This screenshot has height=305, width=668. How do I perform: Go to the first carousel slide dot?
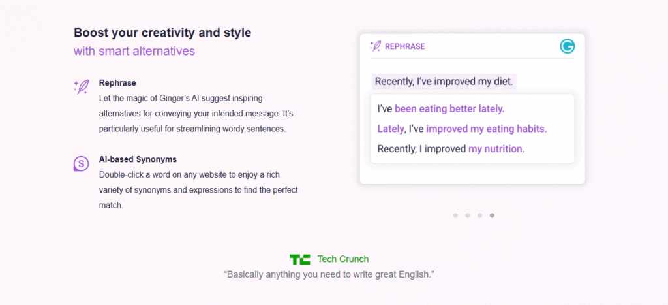(x=455, y=215)
